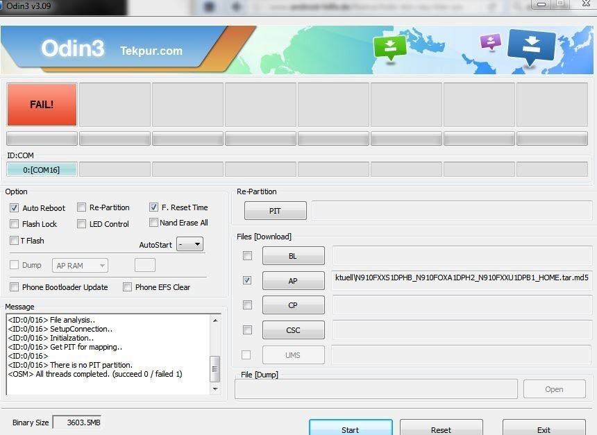The height and width of the screenshot is (435, 597).
Task: Click 'There is no PIT partition.' log line
Action: (x=70, y=365)
